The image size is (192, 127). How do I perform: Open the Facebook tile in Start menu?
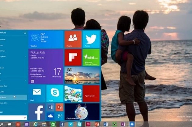37,112
